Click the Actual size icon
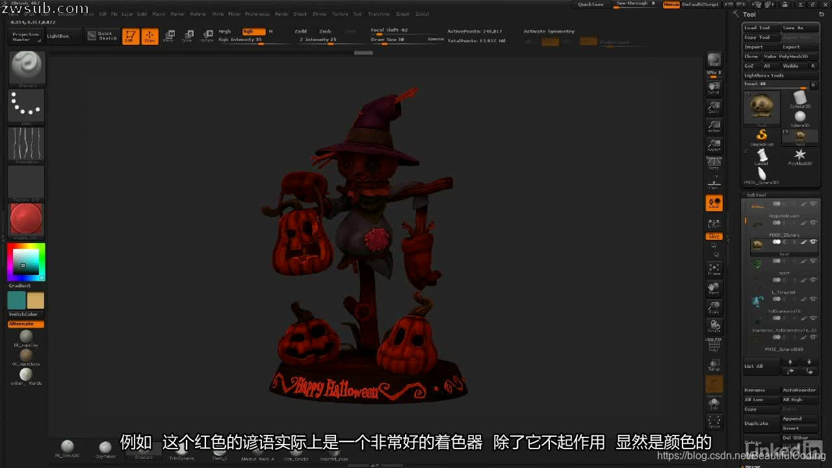The width and height of the screenshot is (832, 468). tap(714, 126)
